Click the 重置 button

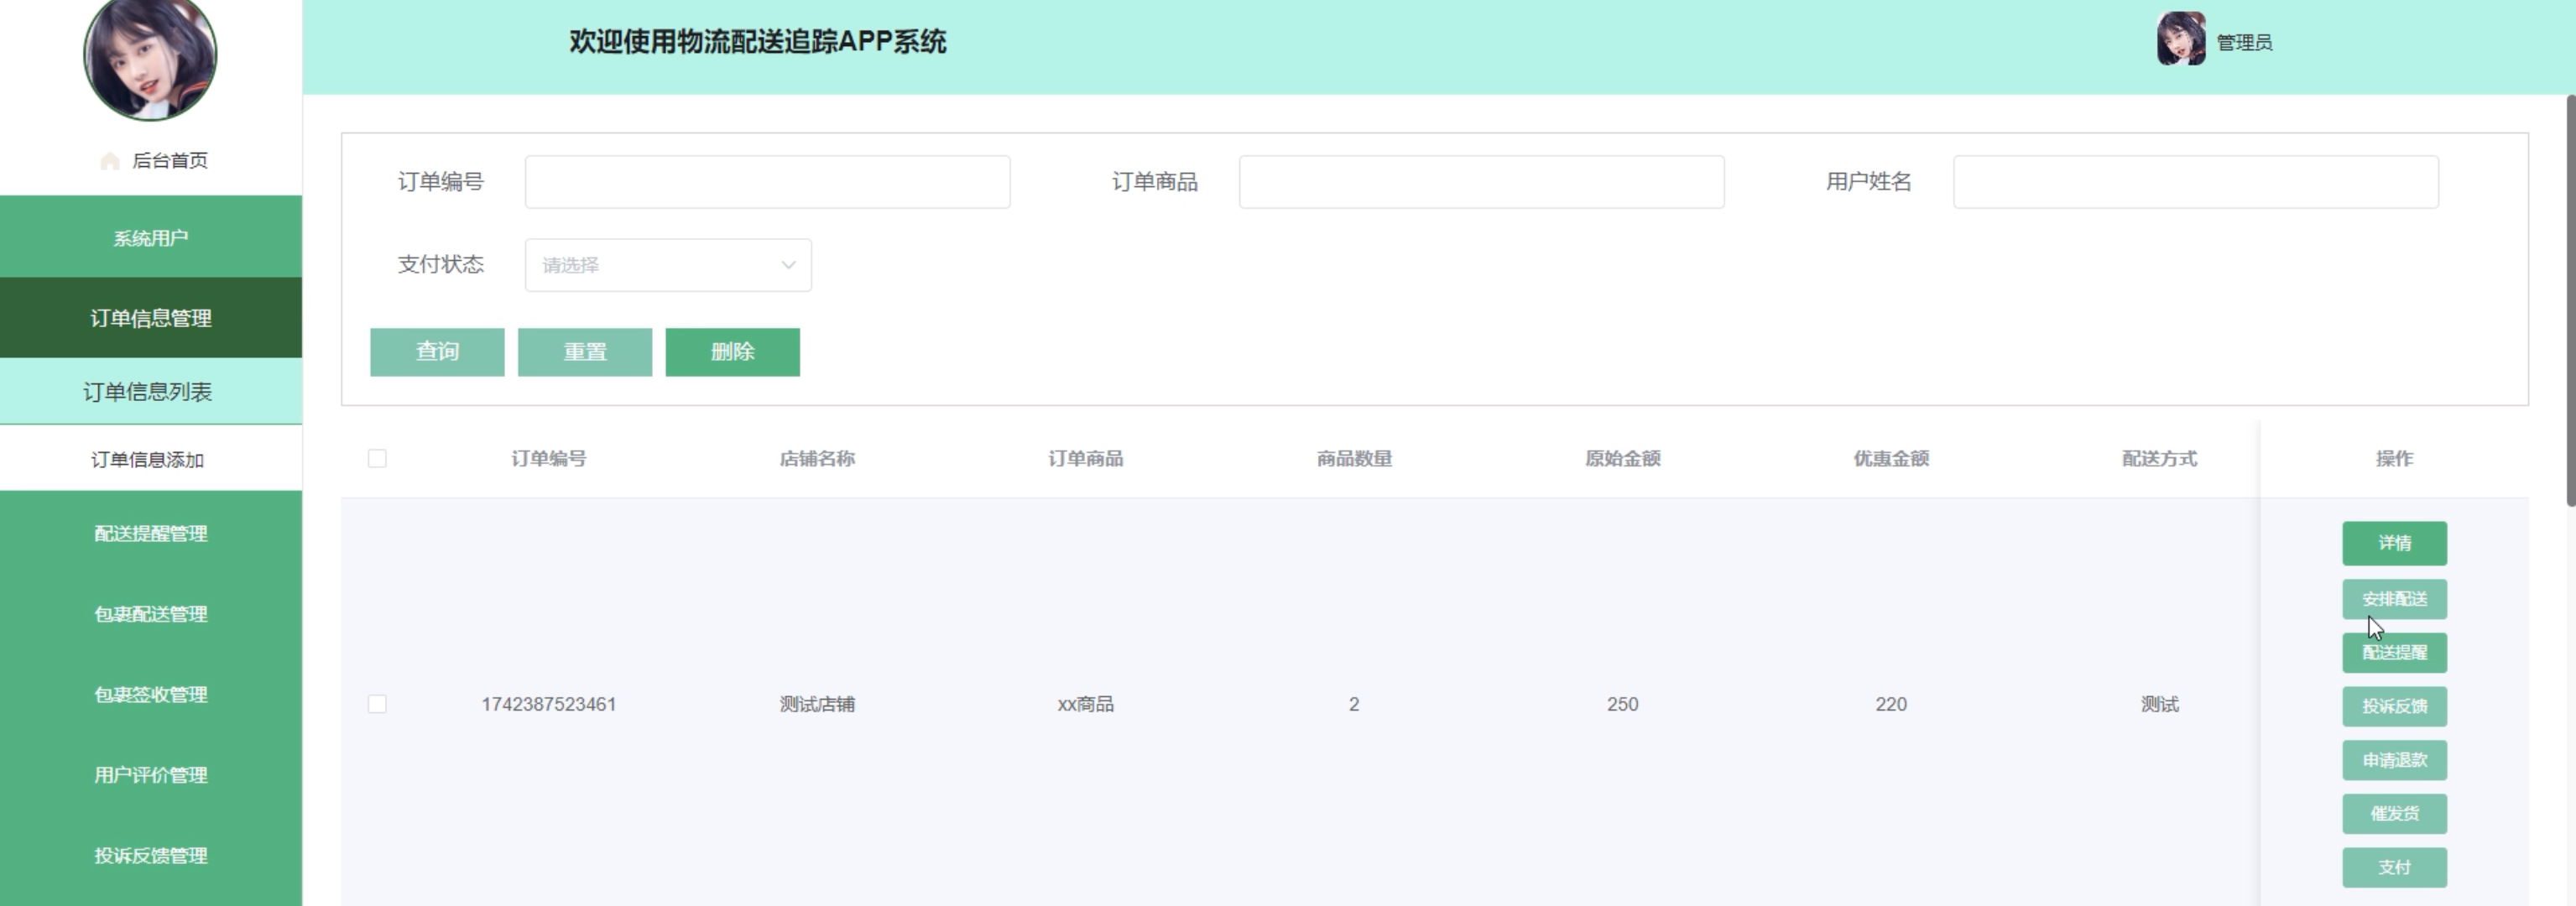click(x=585, y=352)
